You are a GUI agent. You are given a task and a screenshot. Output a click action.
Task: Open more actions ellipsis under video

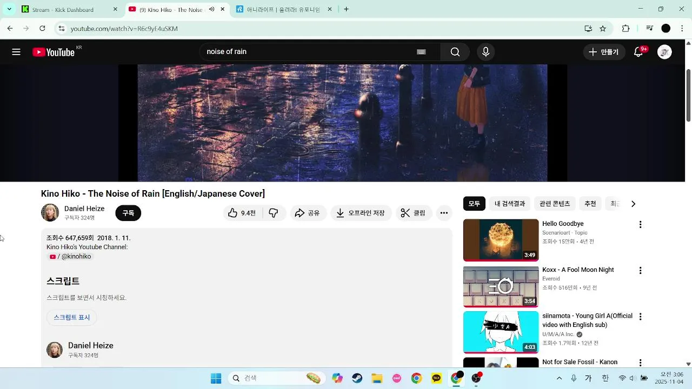tap(444, 213)
